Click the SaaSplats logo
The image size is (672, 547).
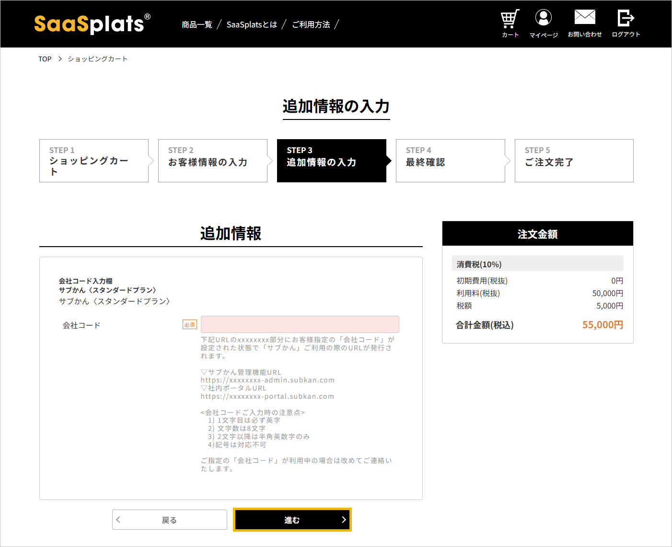coord(93,24)
